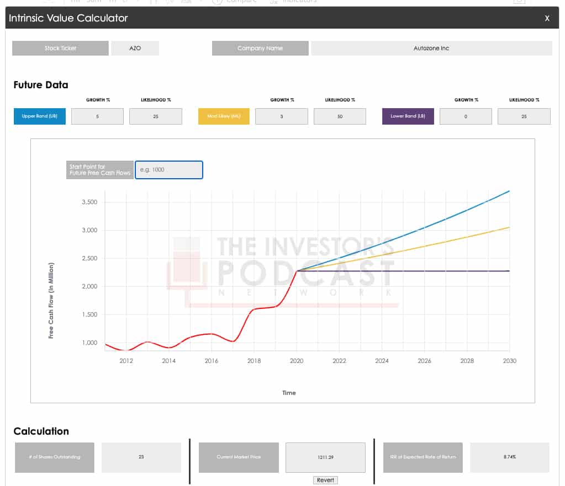Edit the Current Market Price value 1211.29
The image size is (565, 486).
point(325,457)
